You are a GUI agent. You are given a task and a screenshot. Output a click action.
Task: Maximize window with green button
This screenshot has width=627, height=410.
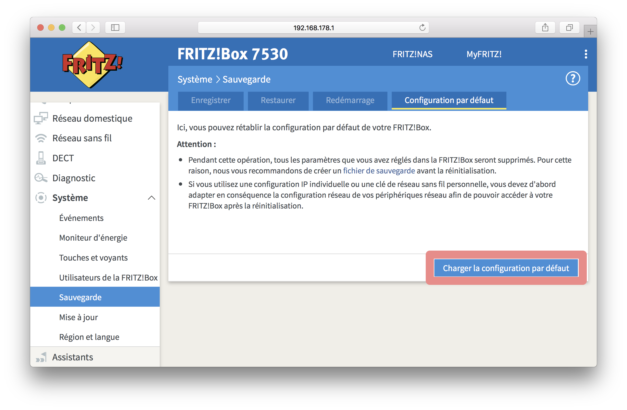coord(62,28)
